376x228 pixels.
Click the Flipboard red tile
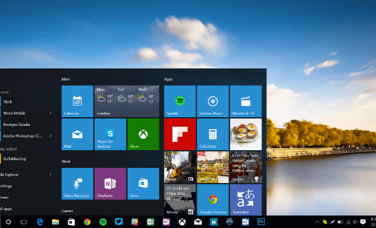tap(180, 134)
